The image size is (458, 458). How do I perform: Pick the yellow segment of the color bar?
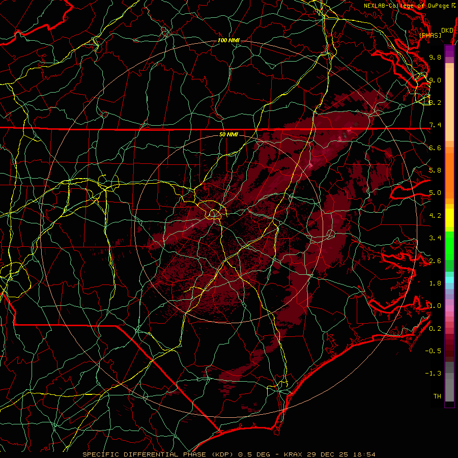pyautogui.click(x=449, y=218)
